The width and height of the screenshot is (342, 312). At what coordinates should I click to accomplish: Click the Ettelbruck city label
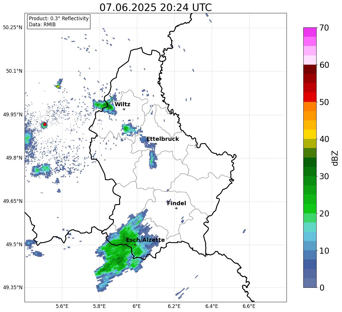tap(163, 139)
